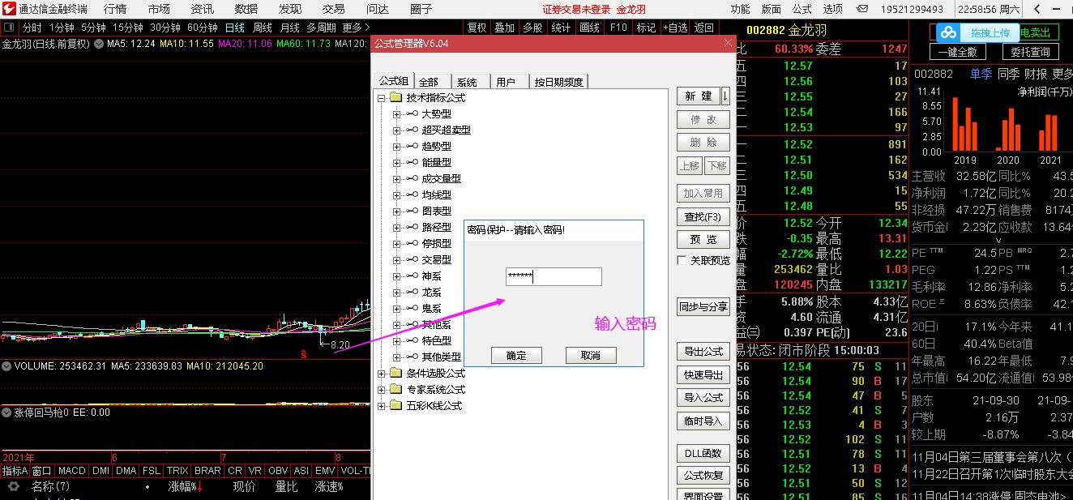The width and height of the screenshot is (1073, 500).
Task: Click inside the password input field
Action: point(554,276)
